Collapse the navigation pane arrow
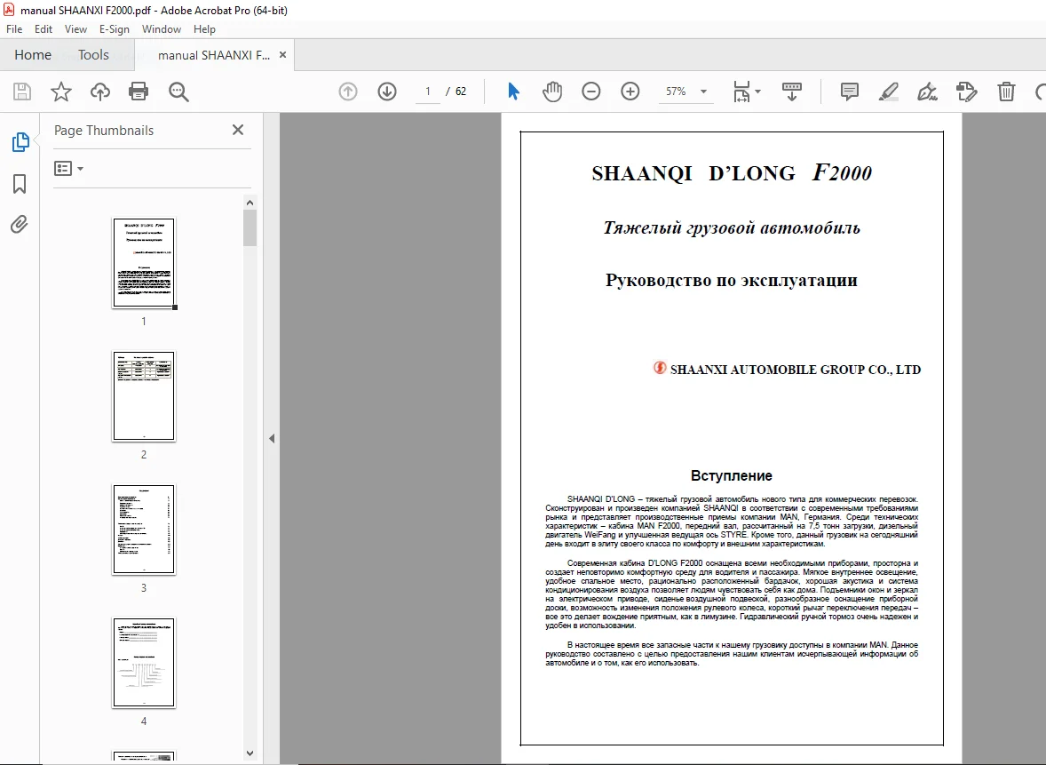Image resolution: width=1046 pixels, height=765 pixels. click(x=272, y=439)
